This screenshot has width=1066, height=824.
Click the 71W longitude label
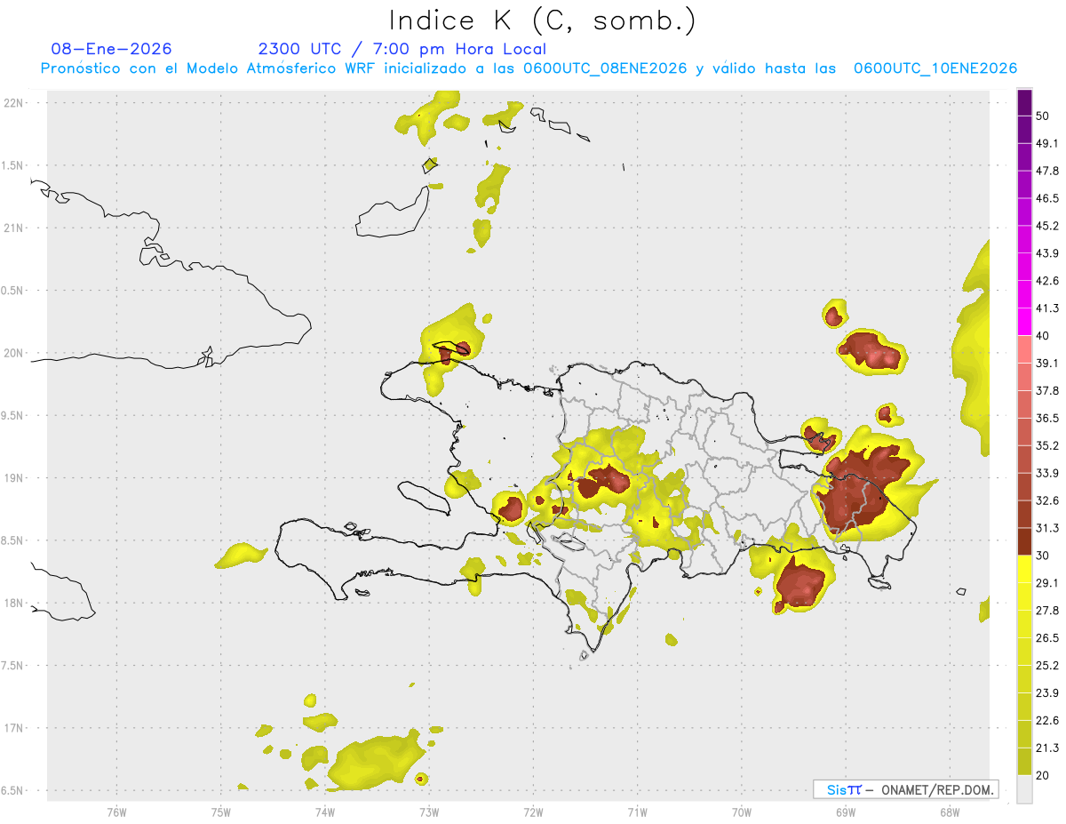637,812
